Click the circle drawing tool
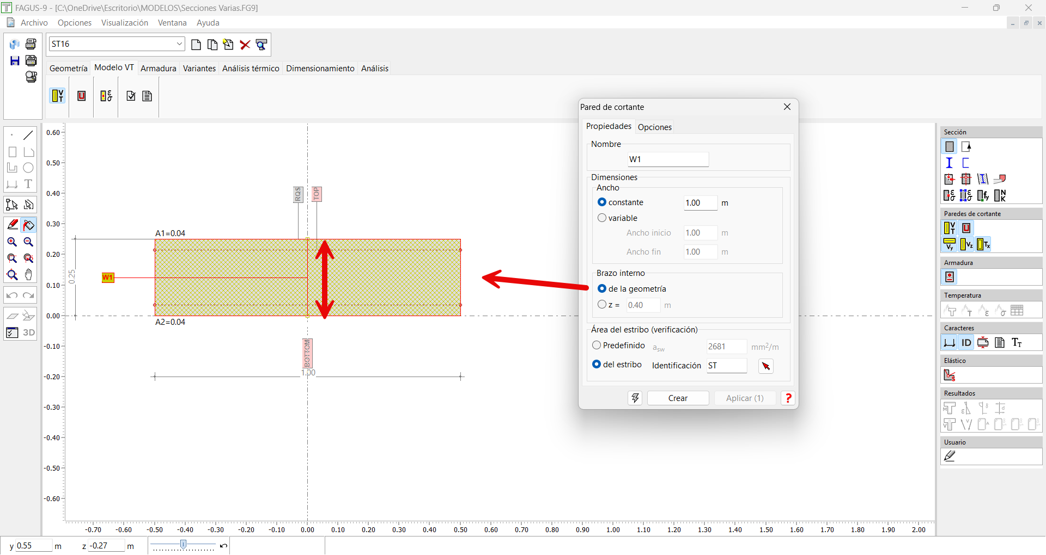The width and height of the screenshot is (1046, 555). pos(28,168)
